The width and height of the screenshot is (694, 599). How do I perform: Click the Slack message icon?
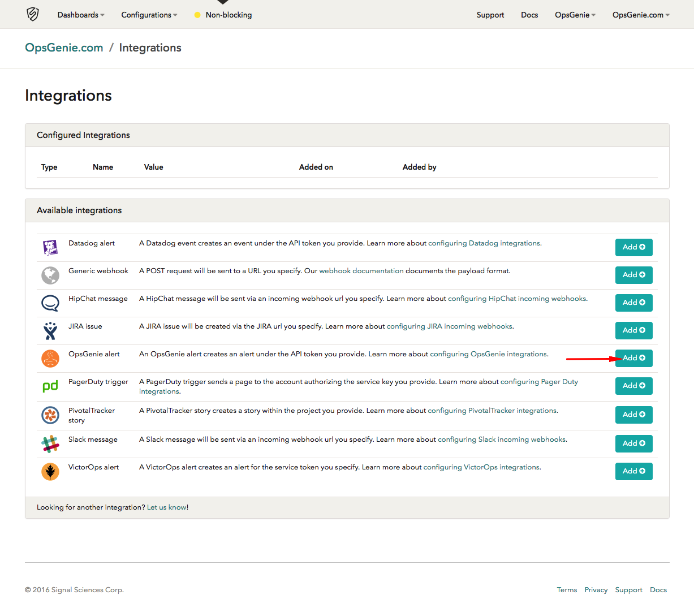coord(50,444)
